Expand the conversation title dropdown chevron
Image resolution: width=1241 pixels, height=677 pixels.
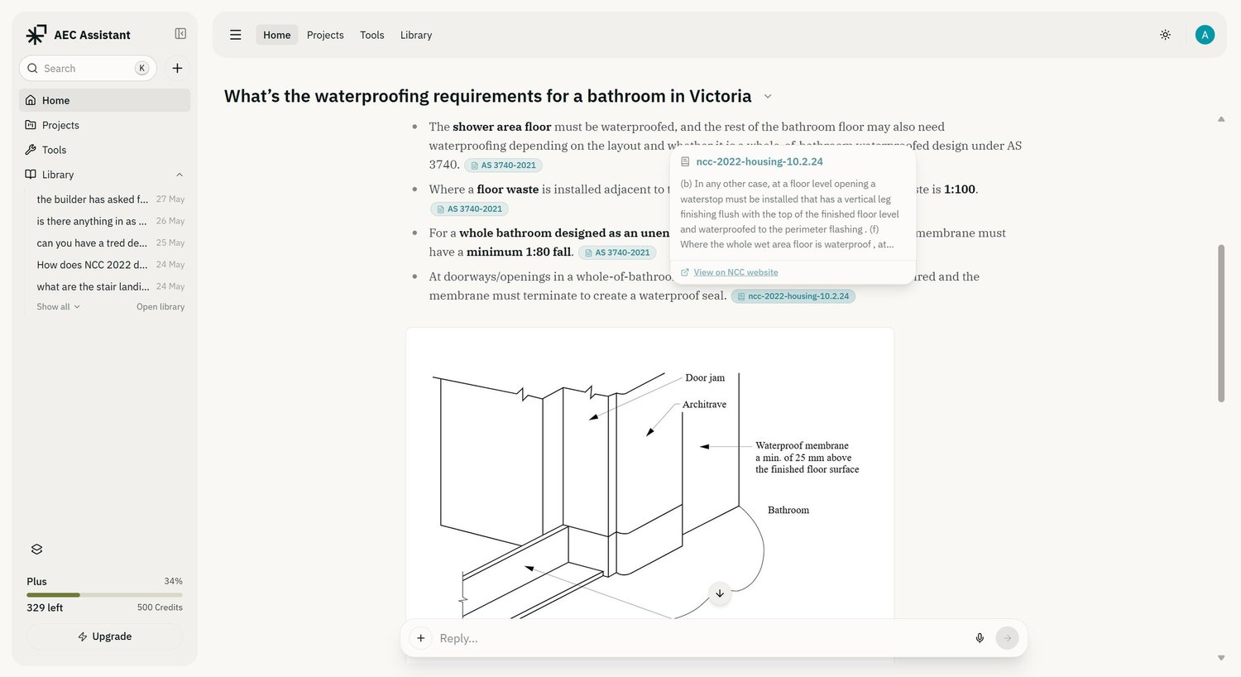[x=768, y=97]
